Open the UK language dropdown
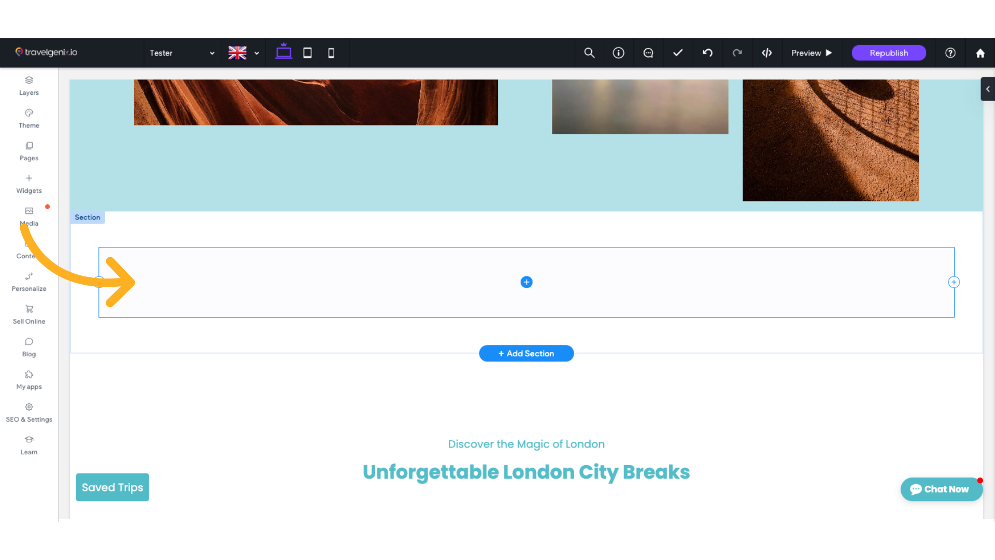Viewport: 995px width, 560px height. [x=244, y=52]
